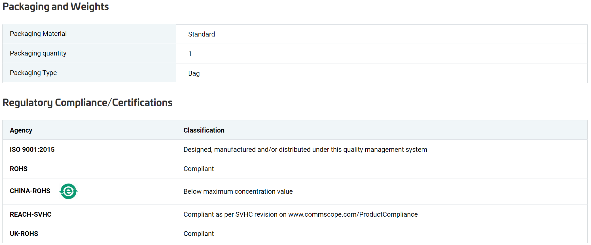Click the ISO quality management system description

click(305, 150)
